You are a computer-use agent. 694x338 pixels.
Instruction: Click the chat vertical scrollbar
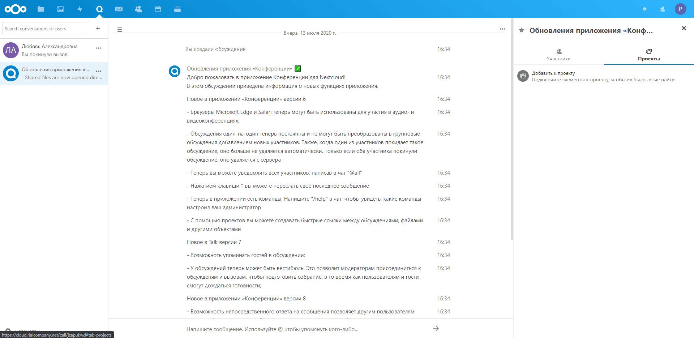[512, 129]
